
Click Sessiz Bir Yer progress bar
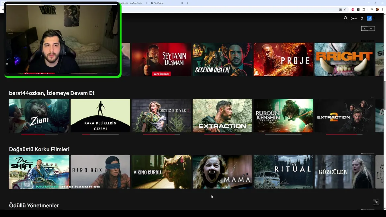pos(161,134)
